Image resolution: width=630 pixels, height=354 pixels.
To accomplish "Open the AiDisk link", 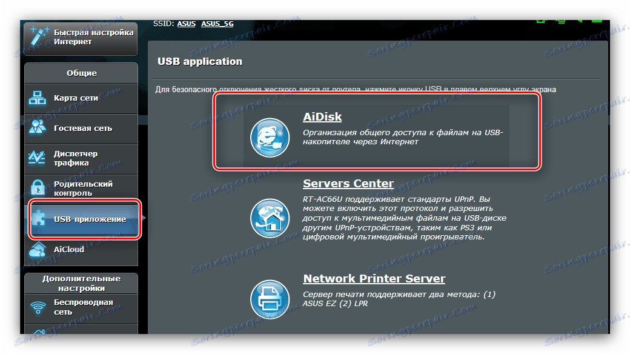I will (x=322, y=116).
